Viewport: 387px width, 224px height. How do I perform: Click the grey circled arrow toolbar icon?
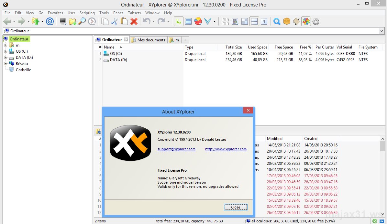[x=92, y=22]
